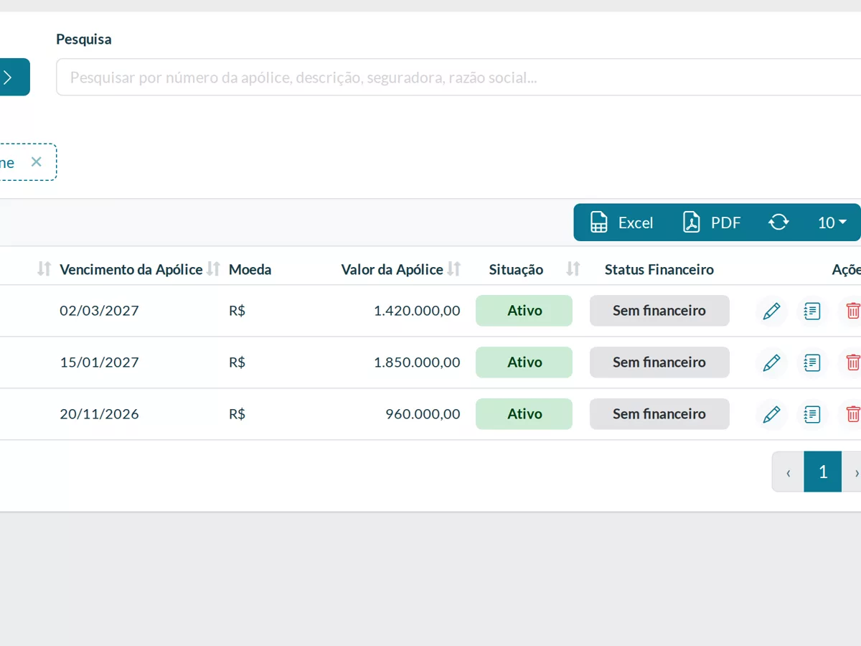Click Sem financeiro status on 02/03/2027 row
The image size is (861, 646).
659,311
